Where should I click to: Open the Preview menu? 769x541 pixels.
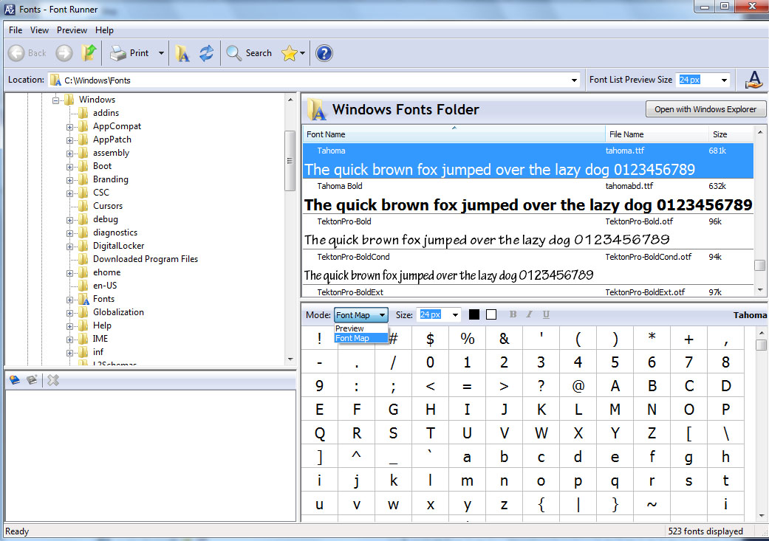[72, 30]
